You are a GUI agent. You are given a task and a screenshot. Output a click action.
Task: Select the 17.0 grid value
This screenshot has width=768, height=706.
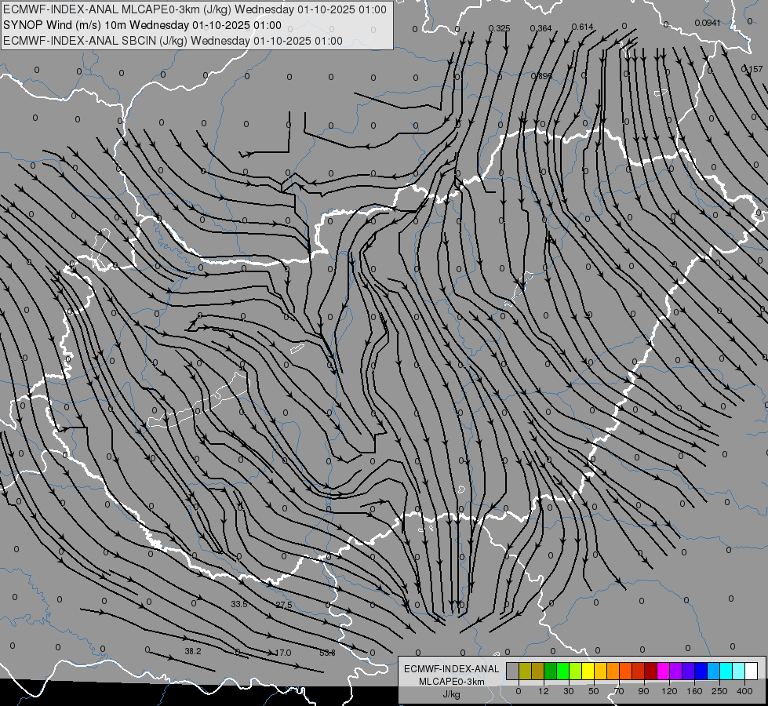coord(283,653)
